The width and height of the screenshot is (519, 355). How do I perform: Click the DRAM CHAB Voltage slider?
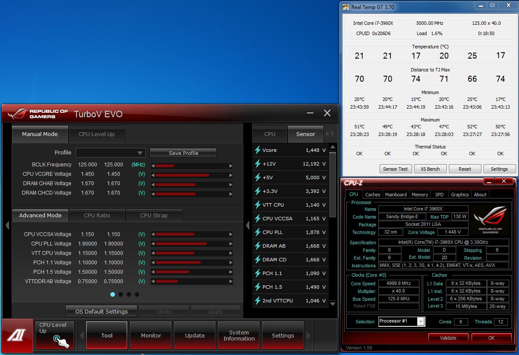tap(192, 184)
